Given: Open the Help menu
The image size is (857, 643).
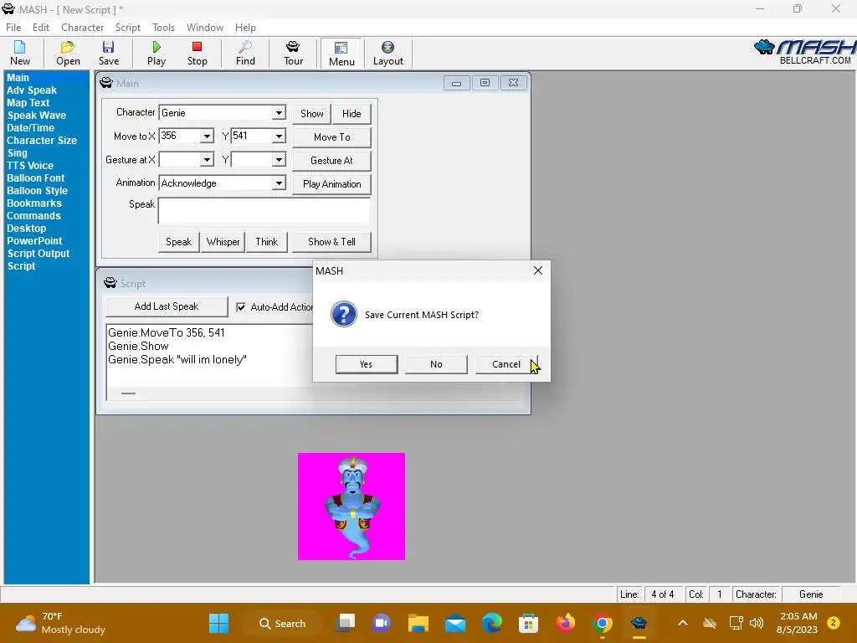Looking at the screenshot, I should click(245, 28).
